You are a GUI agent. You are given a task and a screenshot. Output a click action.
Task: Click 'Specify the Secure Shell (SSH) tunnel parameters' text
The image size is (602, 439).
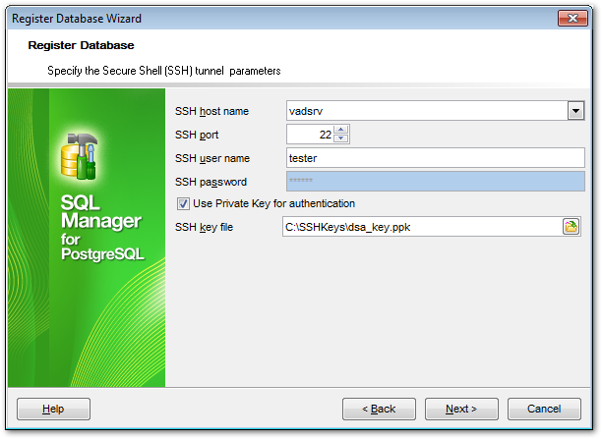point(164,71)
